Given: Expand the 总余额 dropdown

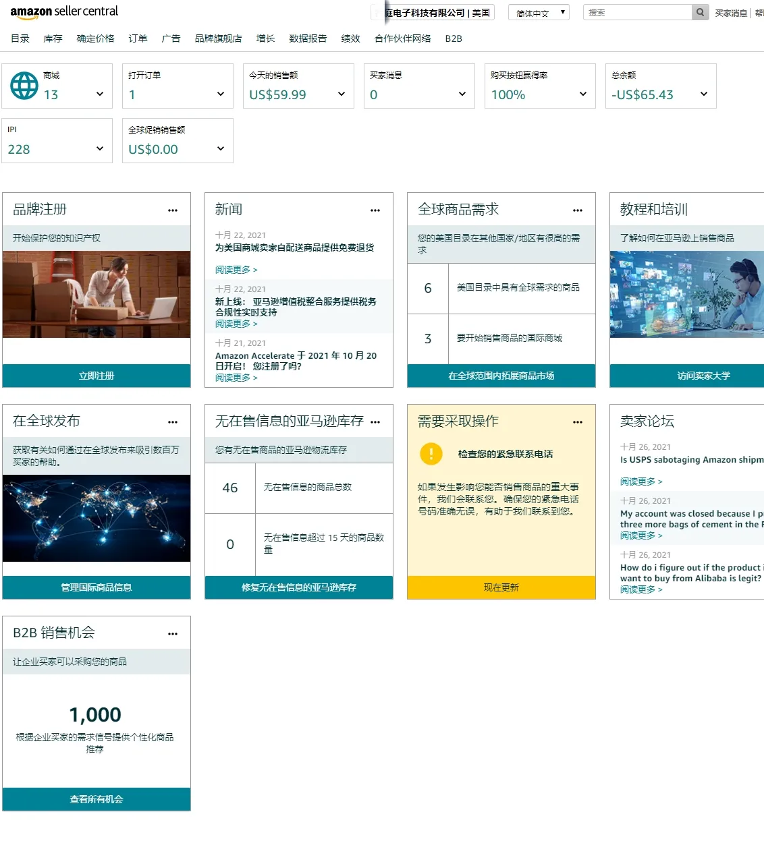Looking at the screenshot, I should point(704,94).
